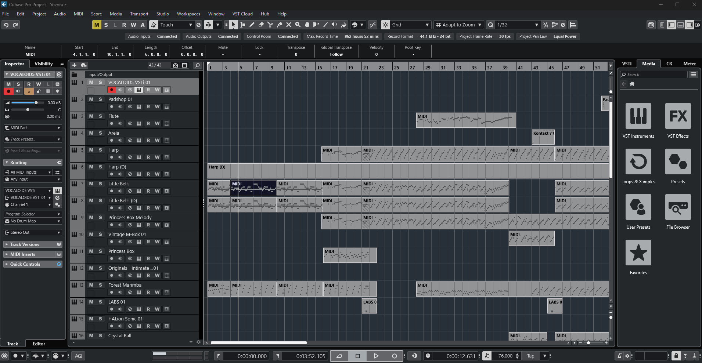Toggle the global Solo S button
Viewport: 702px width, 363px height.
coord(106,25)
